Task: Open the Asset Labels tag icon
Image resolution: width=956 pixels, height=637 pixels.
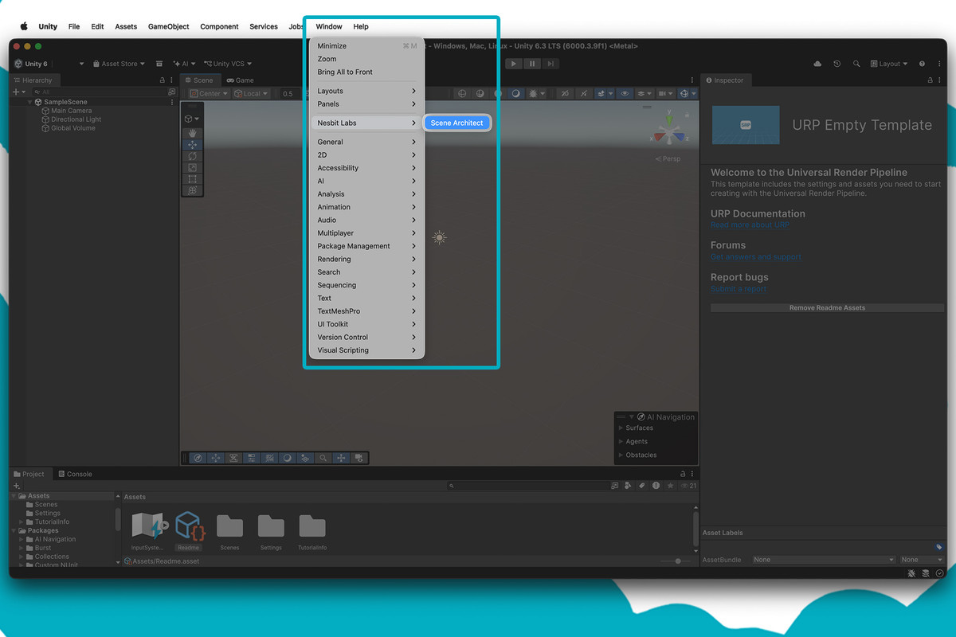Action: click(x=939, y=547)
